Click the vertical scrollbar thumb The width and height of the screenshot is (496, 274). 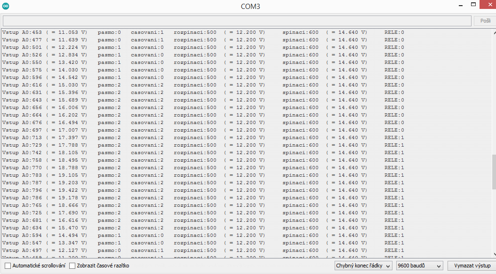(494, 172)
